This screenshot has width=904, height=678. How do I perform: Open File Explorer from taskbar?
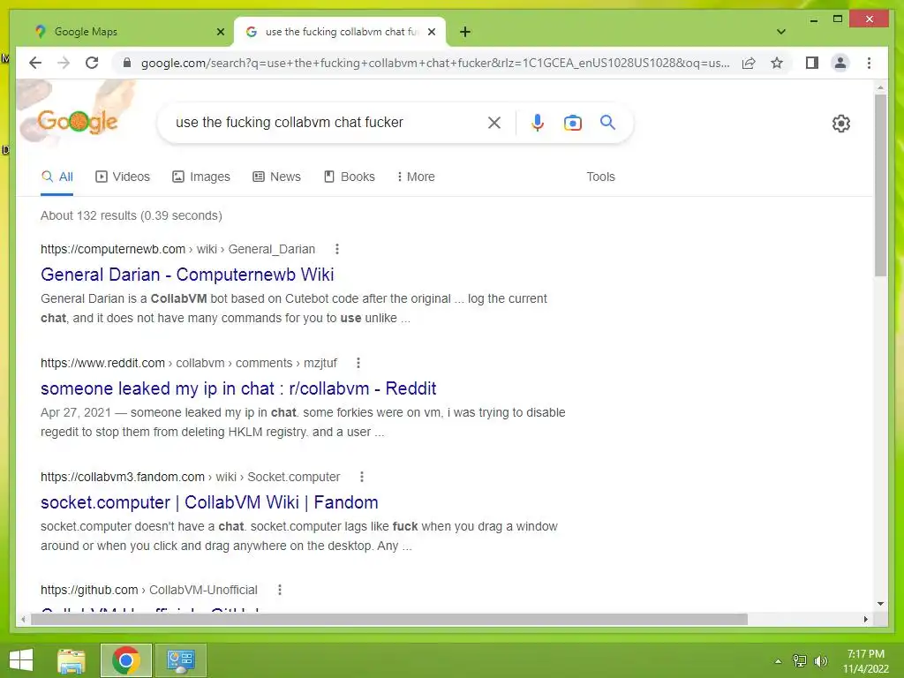pyautogui.click(x=72, y=660)
